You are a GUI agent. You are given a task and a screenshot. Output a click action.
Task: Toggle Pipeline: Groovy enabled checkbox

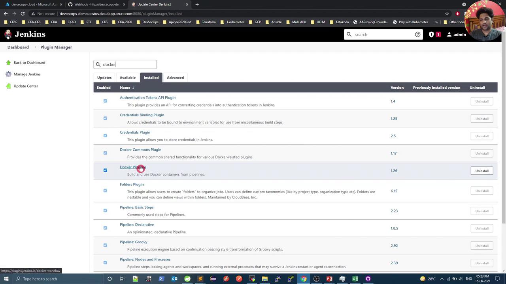(105, 245)
